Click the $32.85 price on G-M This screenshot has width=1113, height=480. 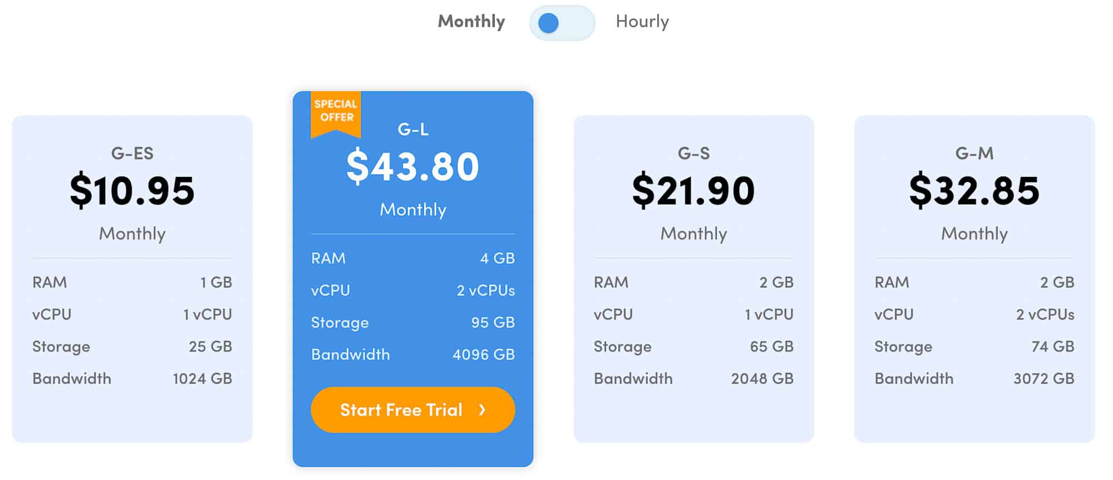(975, 191)
